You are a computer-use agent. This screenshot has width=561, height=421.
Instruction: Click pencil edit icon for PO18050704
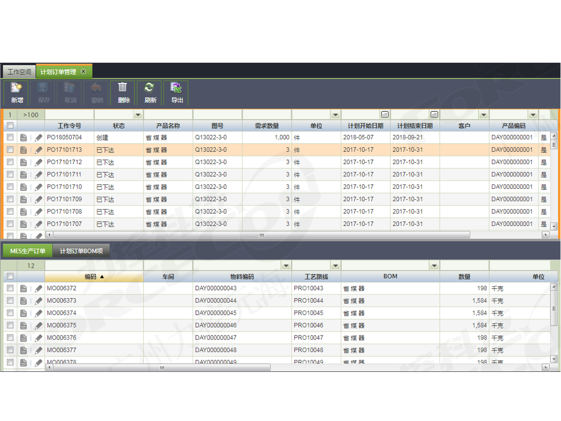click(39, 138)
